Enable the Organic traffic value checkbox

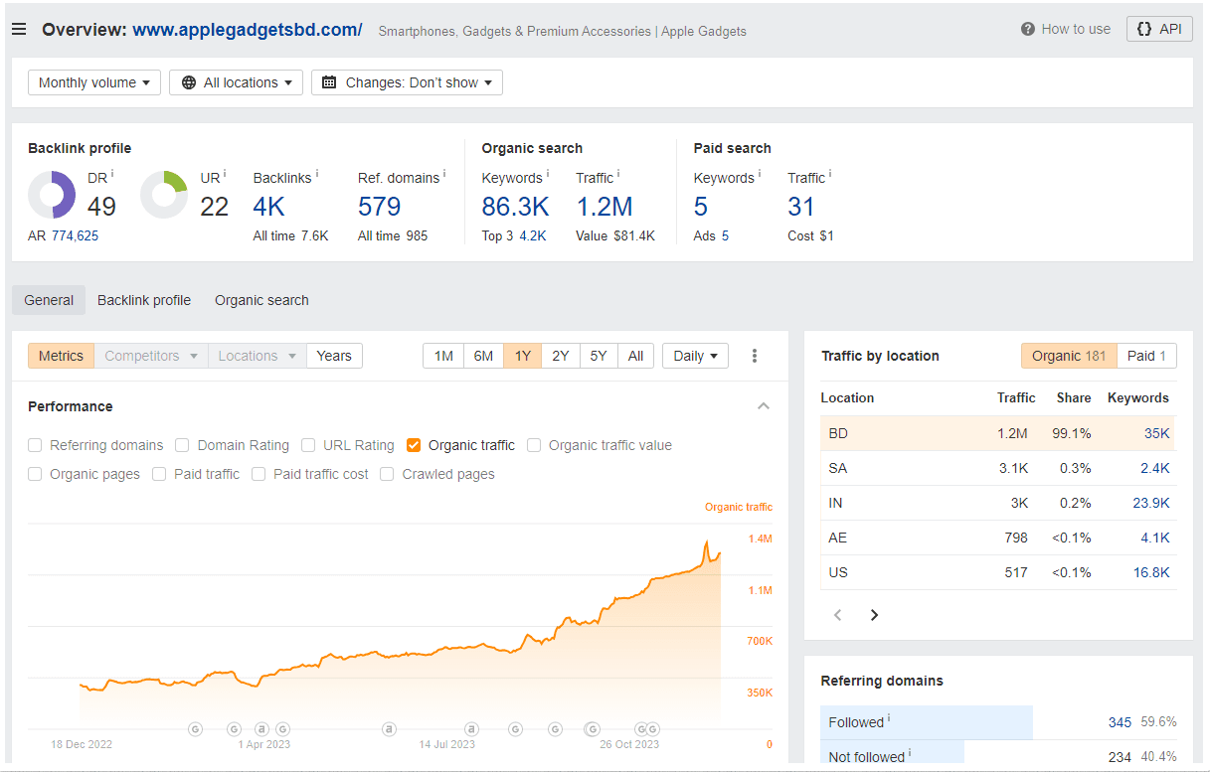click(534, 445)
